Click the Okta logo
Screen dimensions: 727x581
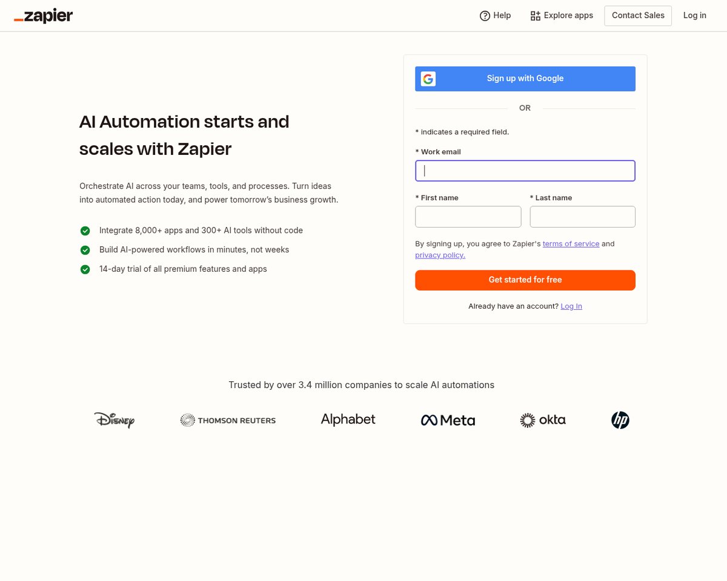click(543, 420)
